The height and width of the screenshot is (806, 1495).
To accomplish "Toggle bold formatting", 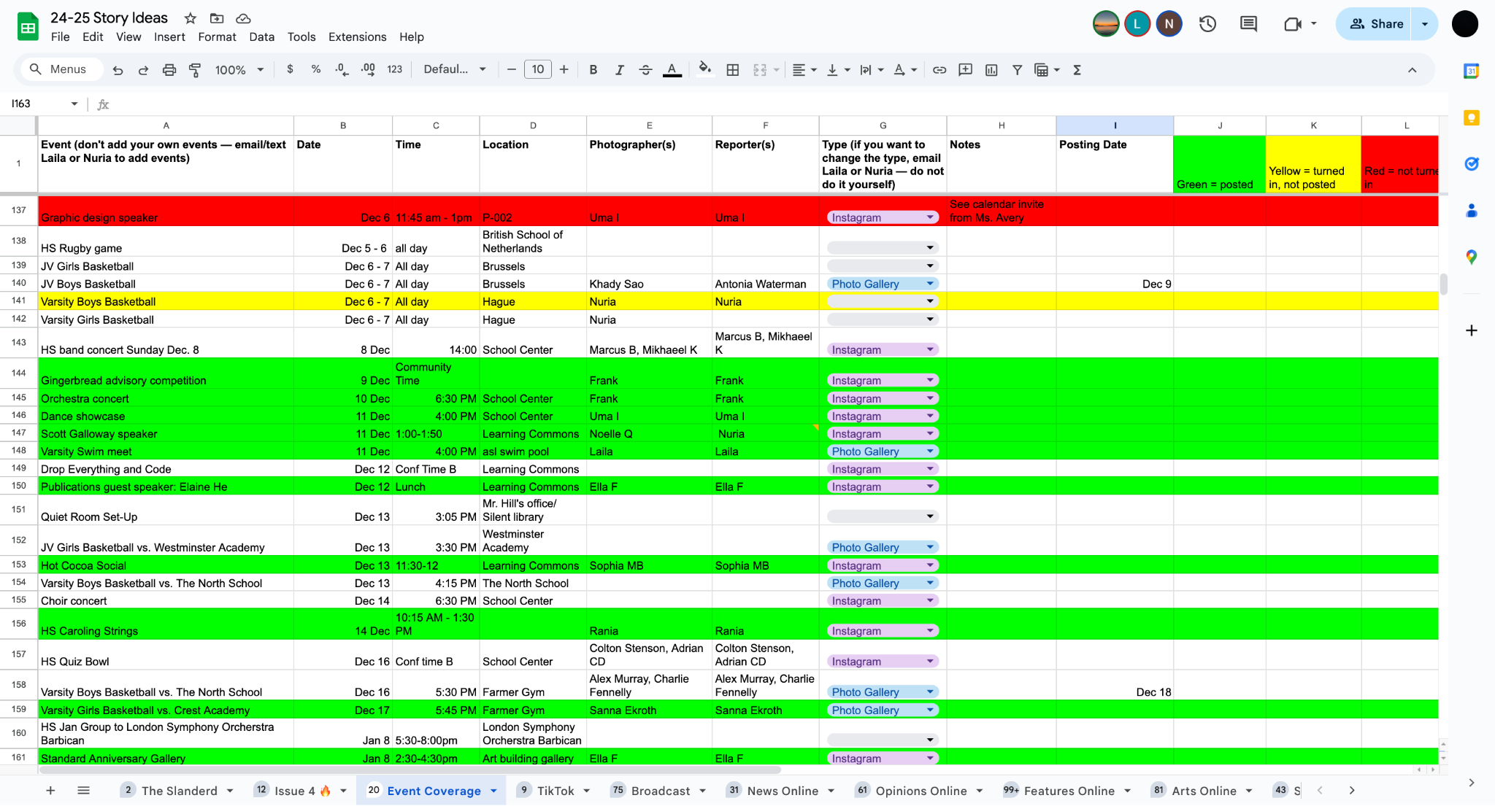I will tap(593, 70).
